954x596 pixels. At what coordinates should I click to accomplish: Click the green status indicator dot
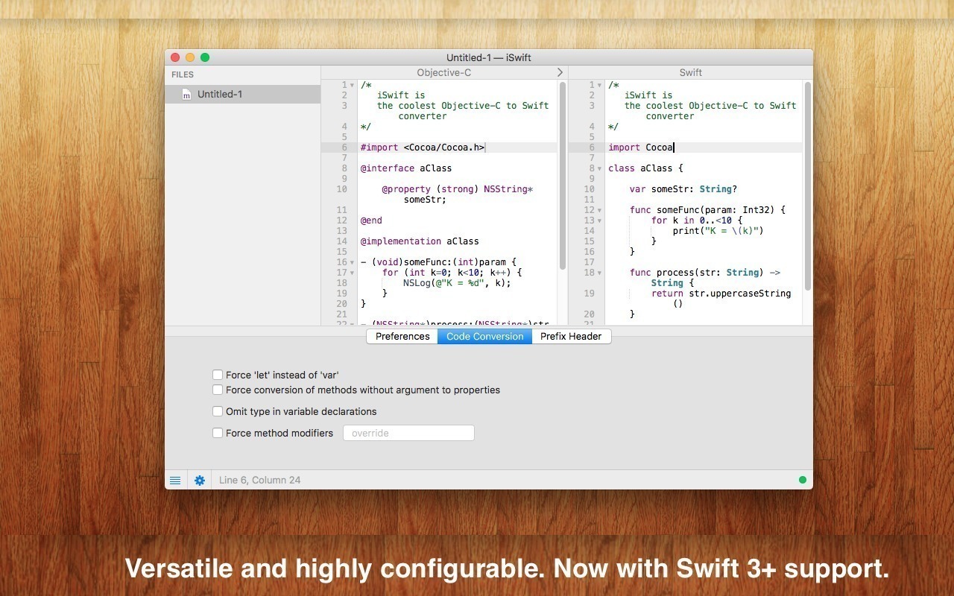click(x=803, y=480)
